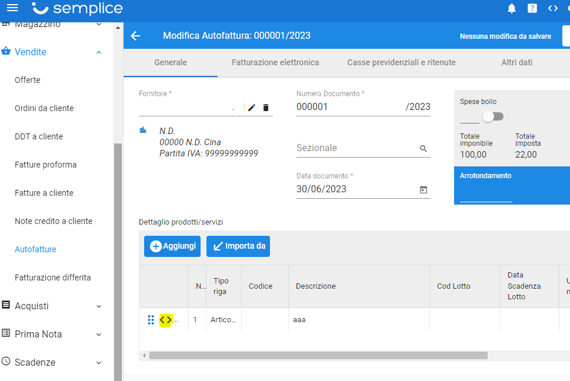Click the Partita IVA 99999999999 text
Screen dimensions: 570x381
[x=209, y=153]
